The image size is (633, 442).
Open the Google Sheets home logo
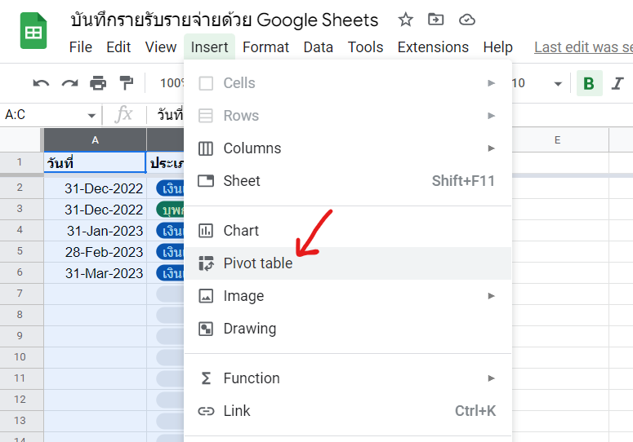(33, 31)
